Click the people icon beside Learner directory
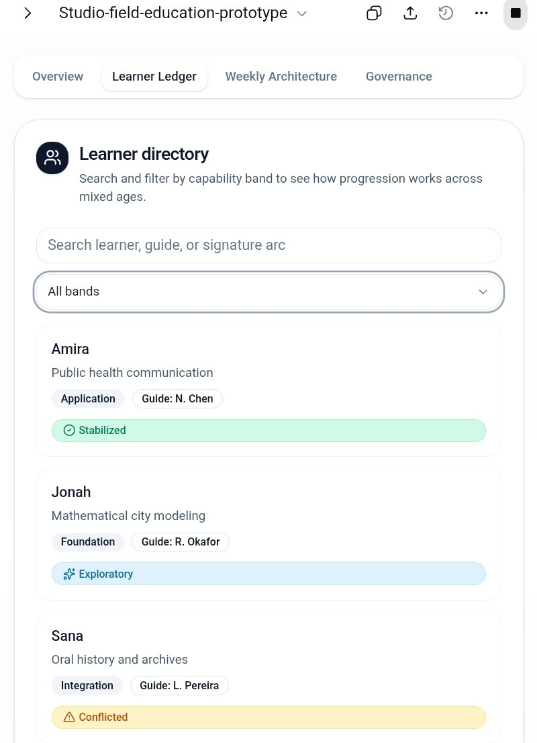The image size is (537, 743). coord(52,157)
